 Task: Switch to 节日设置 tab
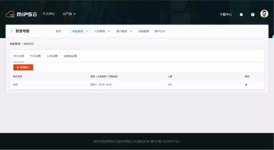[35, 56]
